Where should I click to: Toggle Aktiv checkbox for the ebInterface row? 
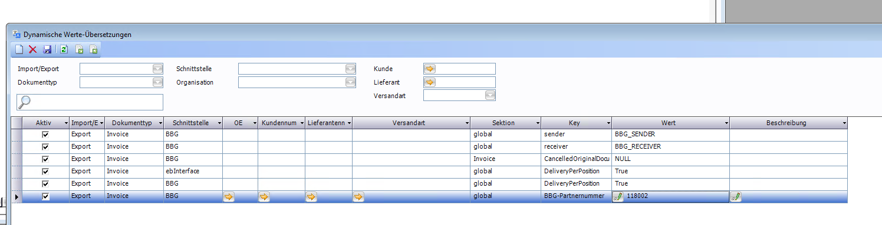click(x=45, y=172)
